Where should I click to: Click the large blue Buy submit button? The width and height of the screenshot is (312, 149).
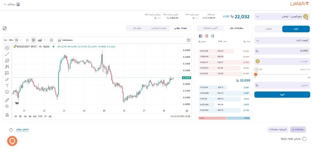coord(282,95)
